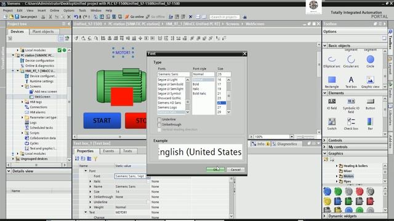The height and width of the screenshot is (221, 394).
Task: Click Go online in the toolbar
Action: tap(134, 17)
